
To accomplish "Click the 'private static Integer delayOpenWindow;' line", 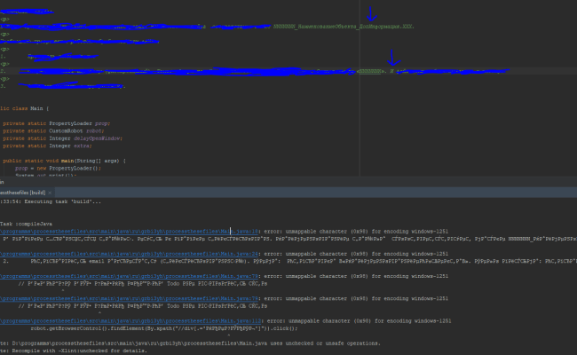I will (62, 138).
